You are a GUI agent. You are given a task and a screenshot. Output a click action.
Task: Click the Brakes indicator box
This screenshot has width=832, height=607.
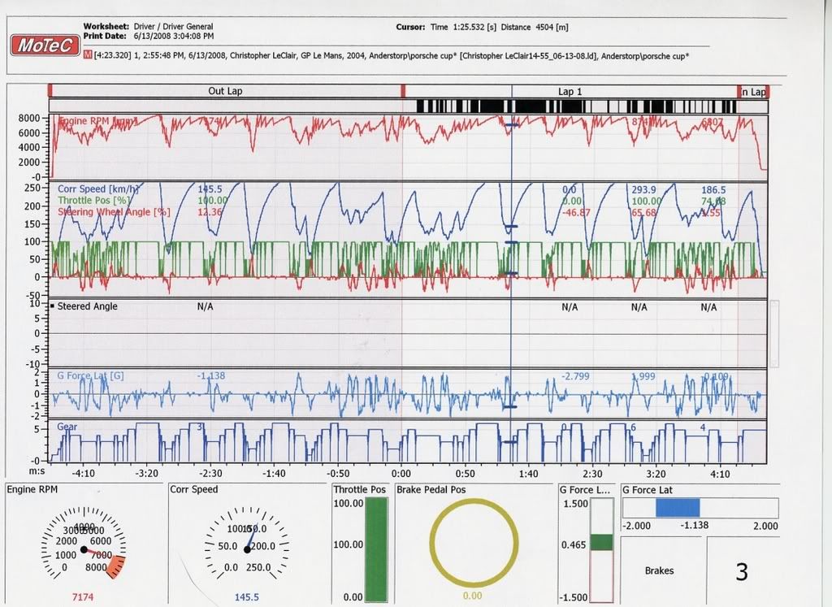tap(659, 570)
